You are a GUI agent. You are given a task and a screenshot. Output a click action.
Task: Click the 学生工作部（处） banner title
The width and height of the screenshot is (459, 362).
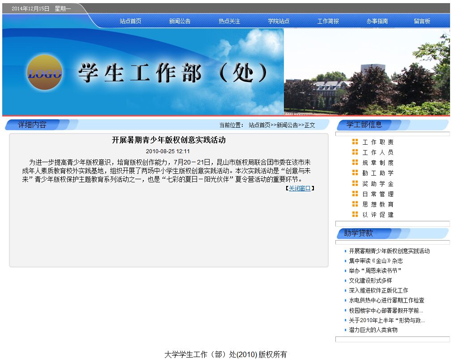173,73
